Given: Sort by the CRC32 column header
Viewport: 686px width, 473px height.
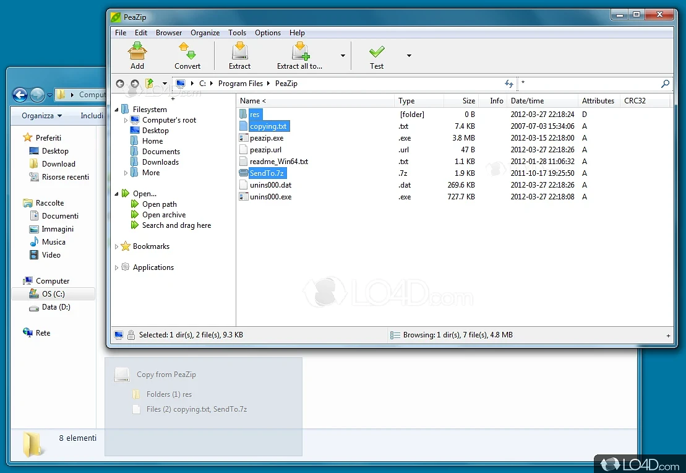Looking at the screenshot, I should [645, 101].
